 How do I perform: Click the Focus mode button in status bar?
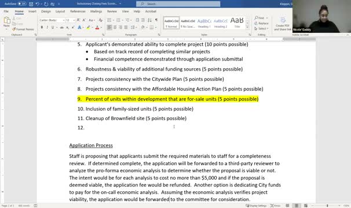click(275, 206)
